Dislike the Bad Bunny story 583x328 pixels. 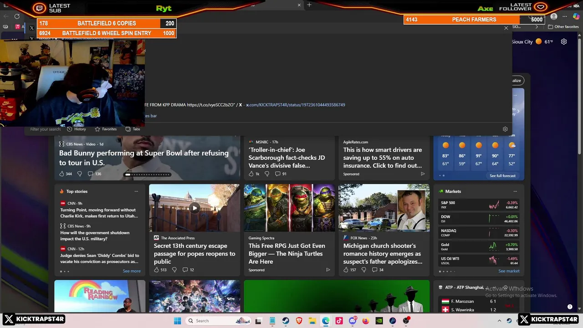[x=80, y=174]
